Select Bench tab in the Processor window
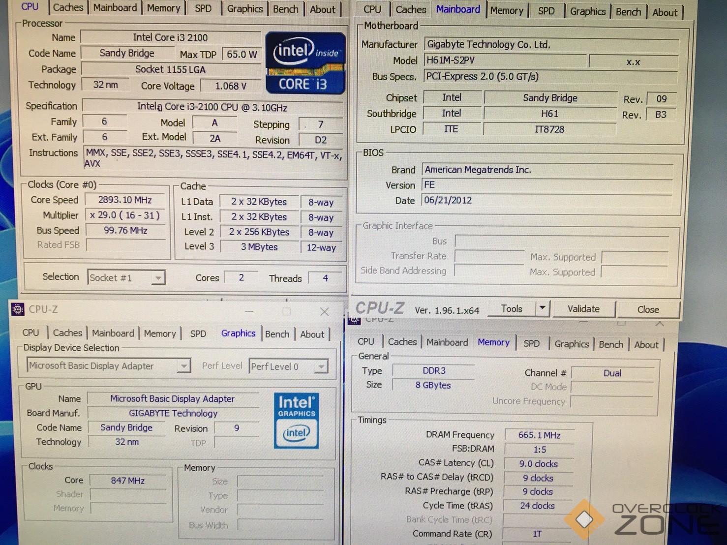 pos(285,9)
